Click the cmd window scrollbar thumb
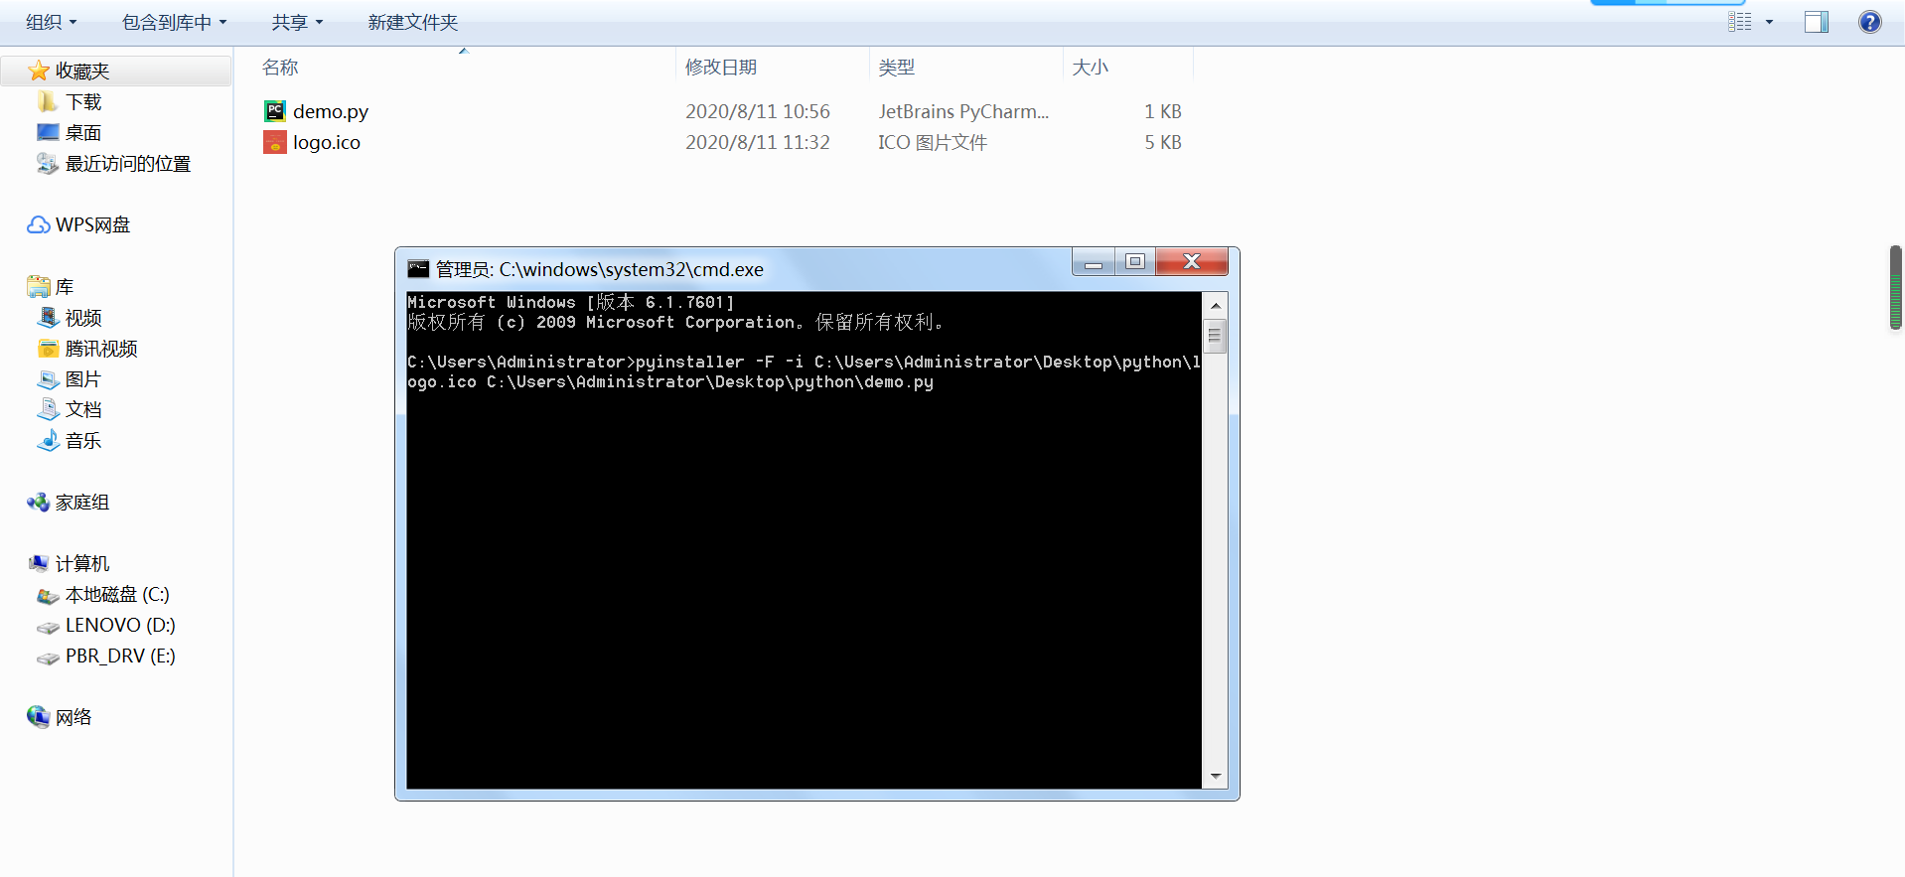This screenshot has height=877, width=1905. tap(1215, 336)
